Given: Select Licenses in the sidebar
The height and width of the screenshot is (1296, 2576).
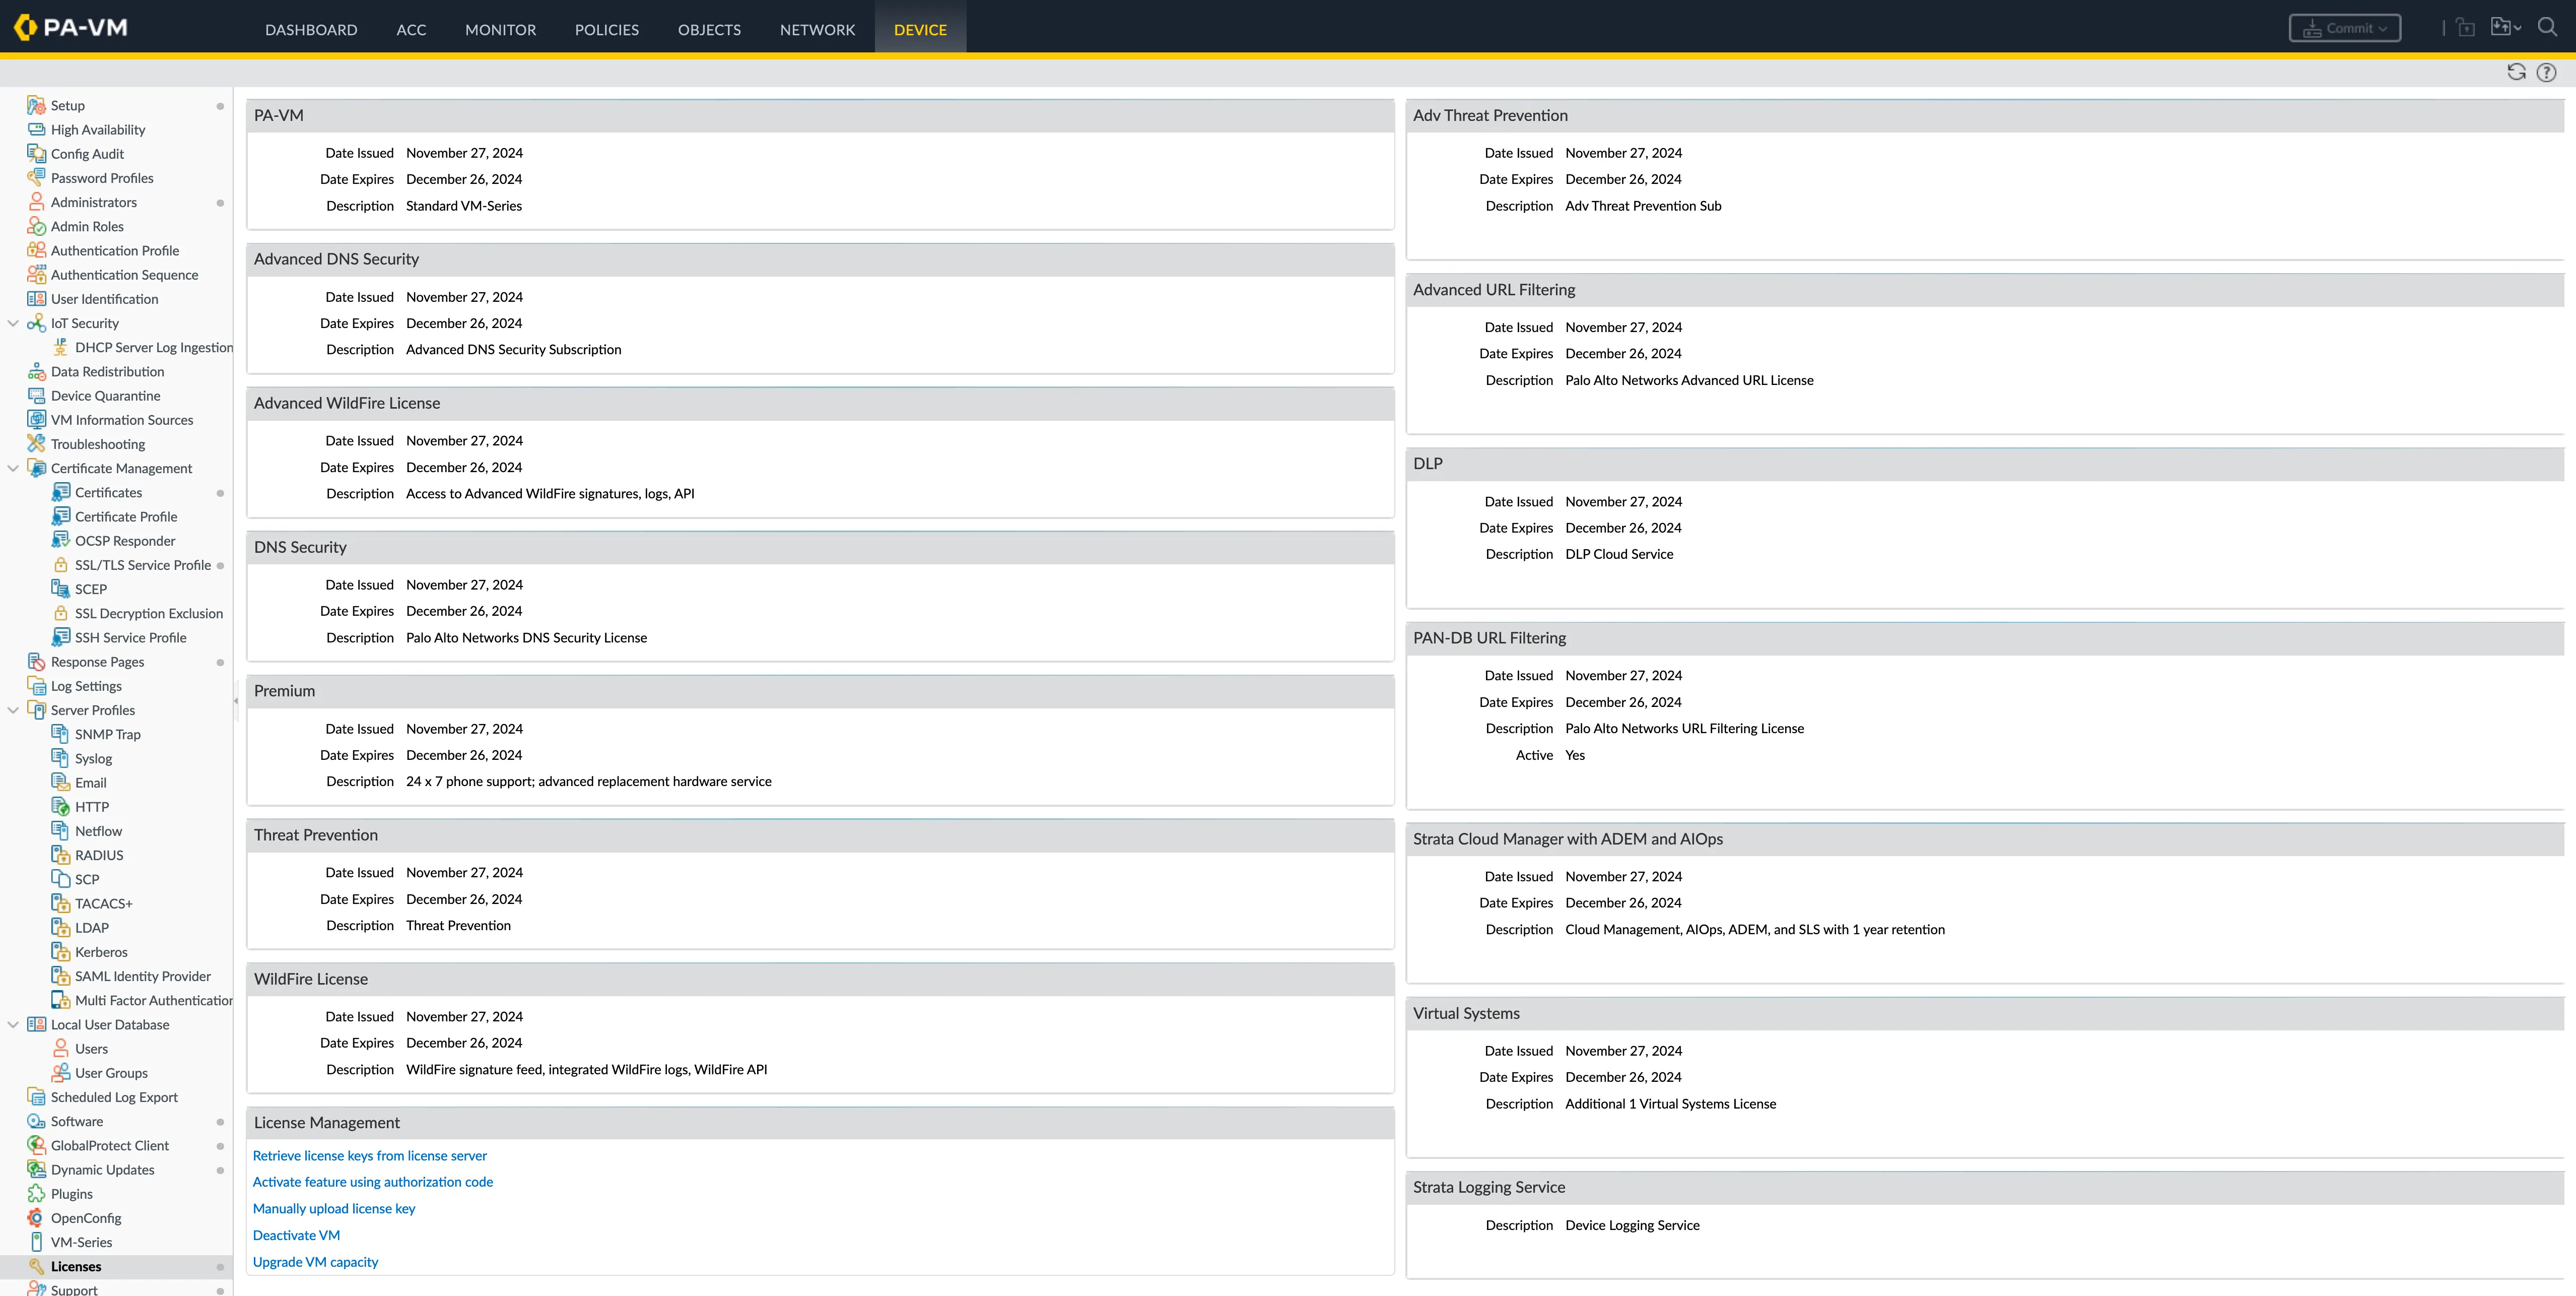Looking at the screenshot, I should coord(76,1266).
